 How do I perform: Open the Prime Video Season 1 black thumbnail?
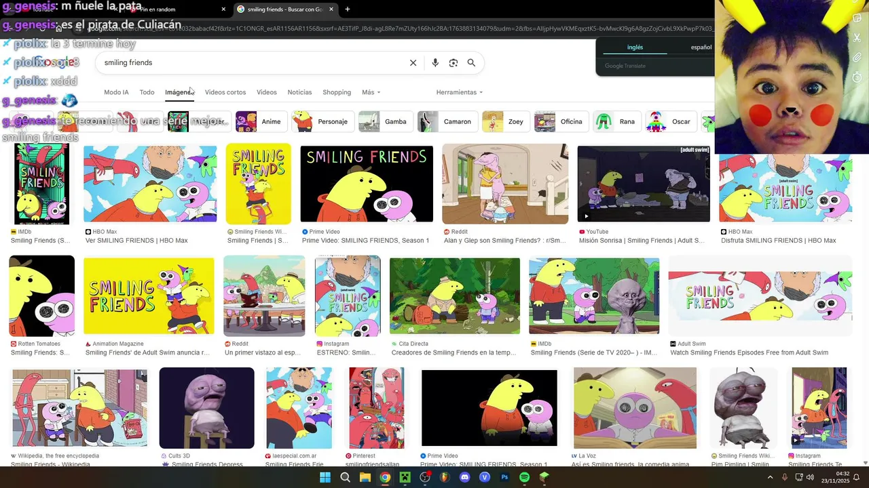point(367,184)
